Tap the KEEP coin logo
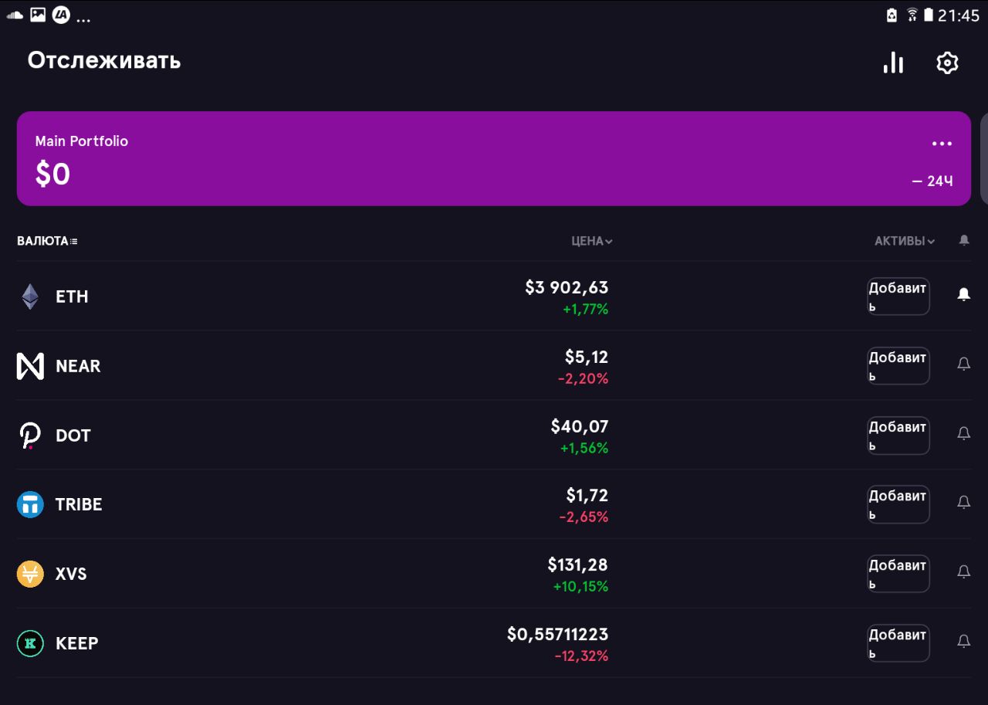The image size is (988, 705). (x=30, y=643)
